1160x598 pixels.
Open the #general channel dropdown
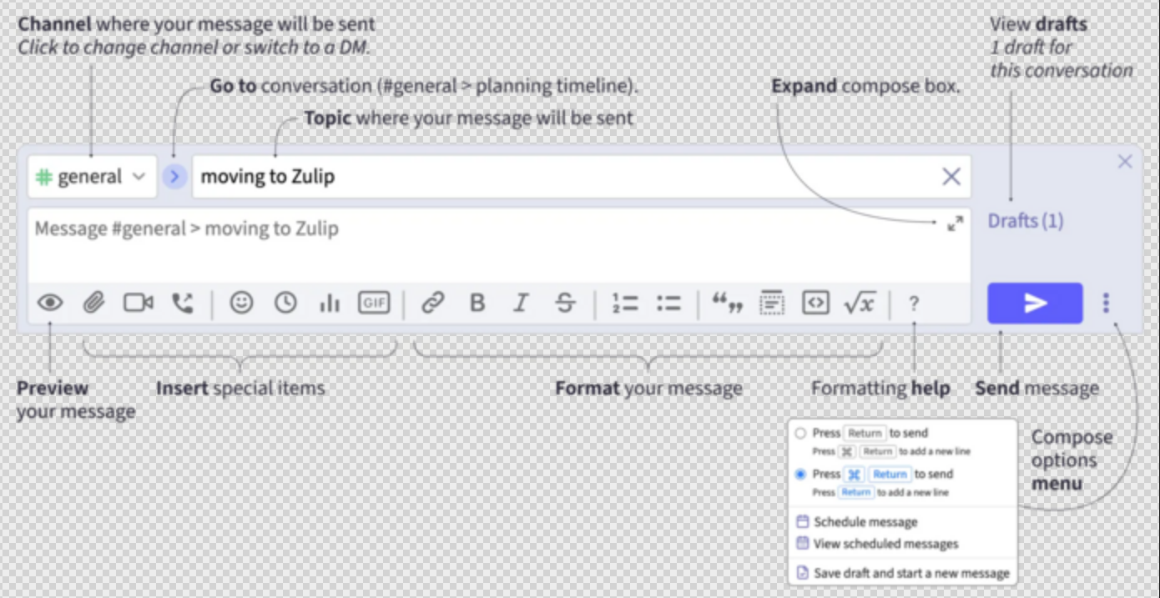pyautogui.click(x=92, y=177)
